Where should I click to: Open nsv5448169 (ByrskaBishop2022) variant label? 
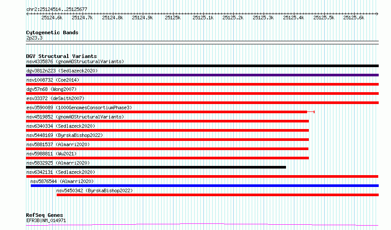pos(65,135)
